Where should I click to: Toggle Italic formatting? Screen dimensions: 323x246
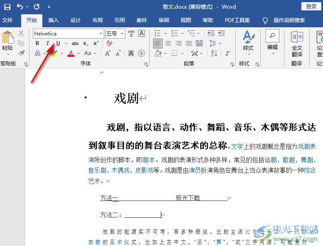[x=48, y=43]
